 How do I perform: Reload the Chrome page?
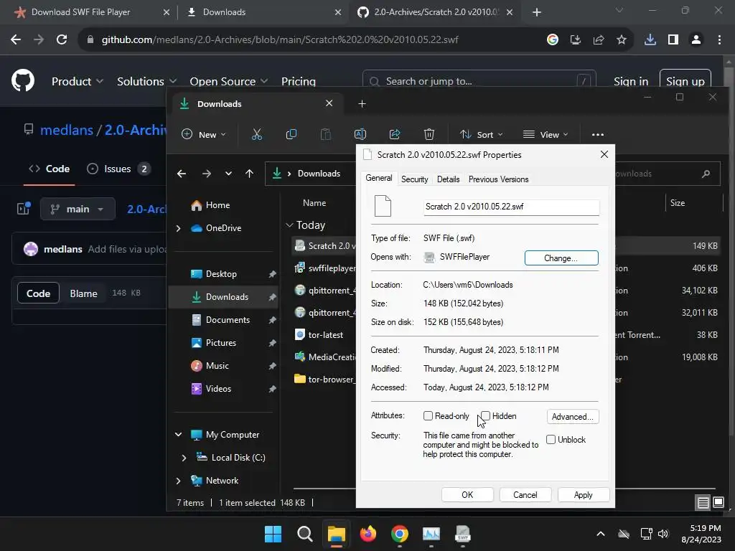tap(62, 39)
